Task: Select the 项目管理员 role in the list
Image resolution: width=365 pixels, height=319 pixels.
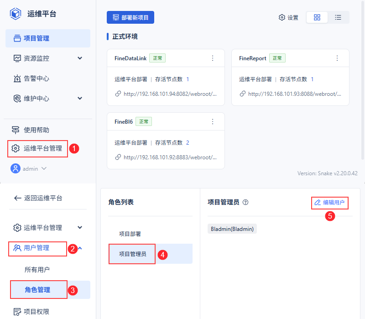Action: click(151, 254)
